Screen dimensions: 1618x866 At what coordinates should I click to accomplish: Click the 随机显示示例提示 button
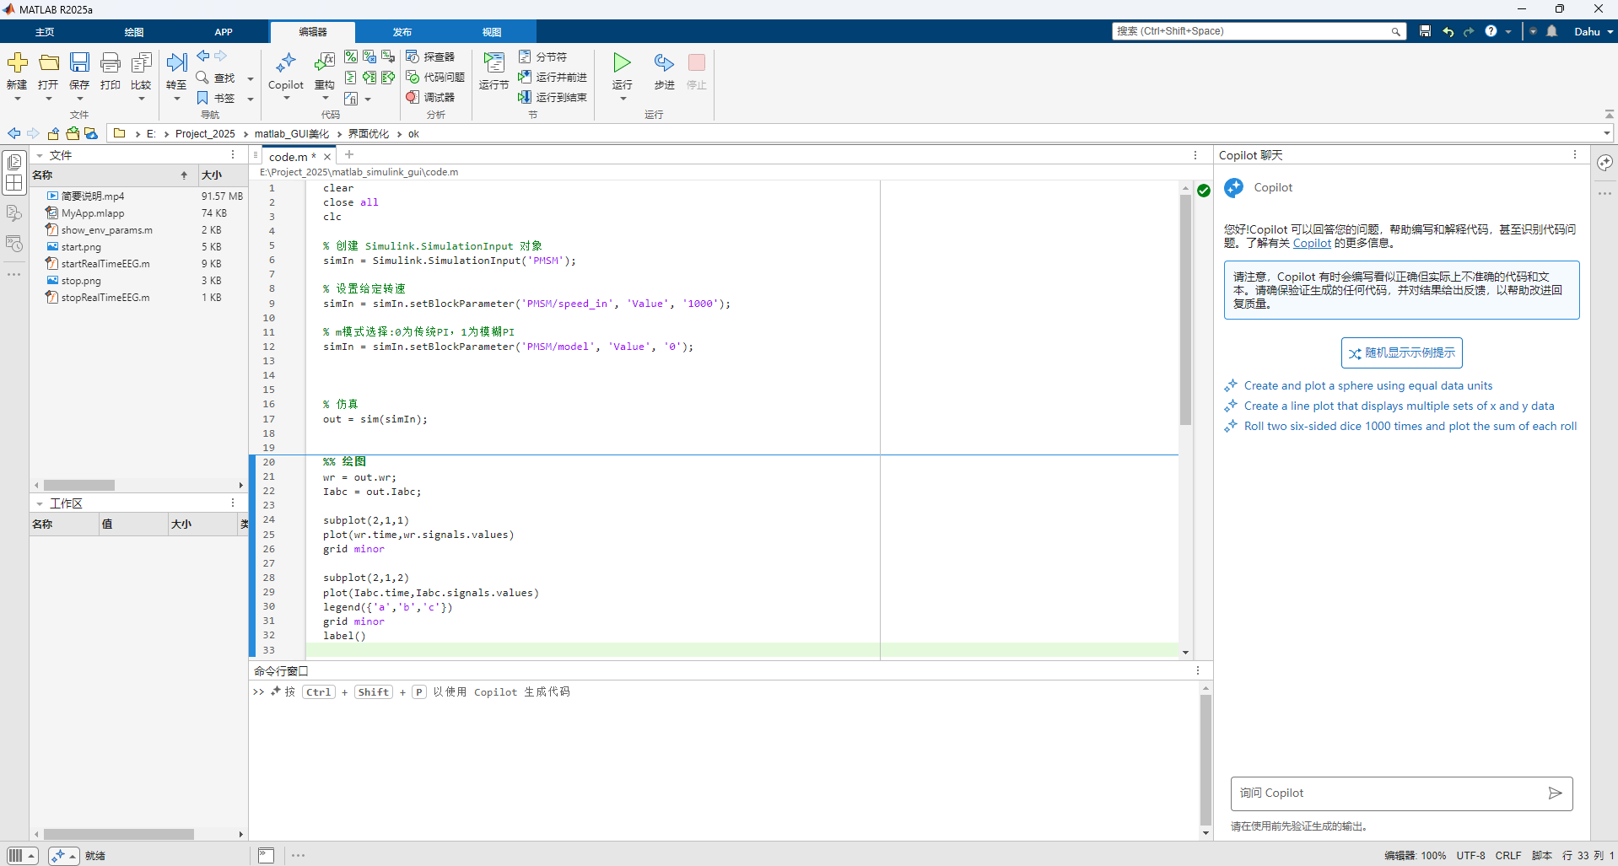[1402, 353]
